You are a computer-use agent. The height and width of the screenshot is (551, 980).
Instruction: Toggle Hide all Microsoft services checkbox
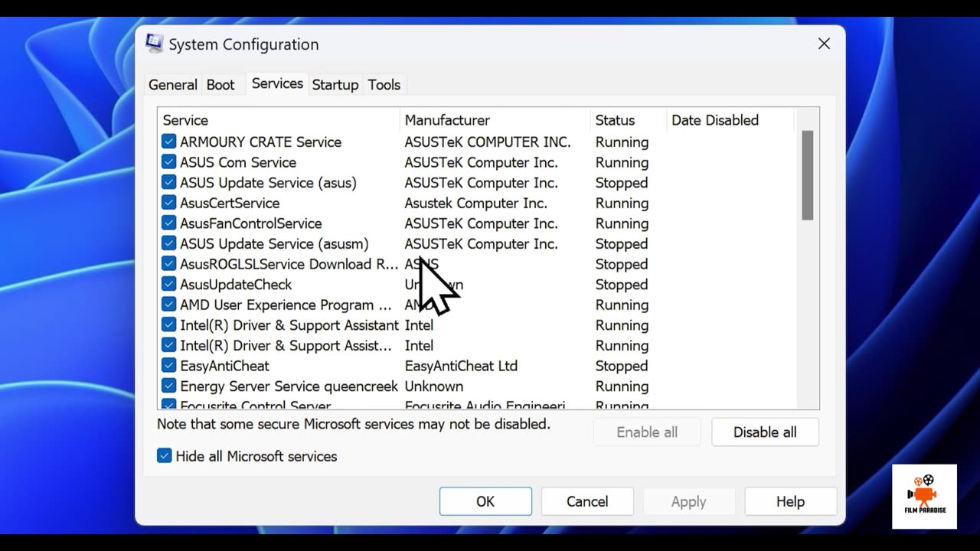coord(165,456)
